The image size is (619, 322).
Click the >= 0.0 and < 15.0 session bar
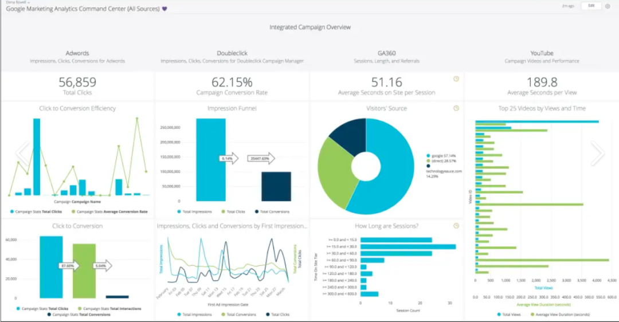[397, 240]
